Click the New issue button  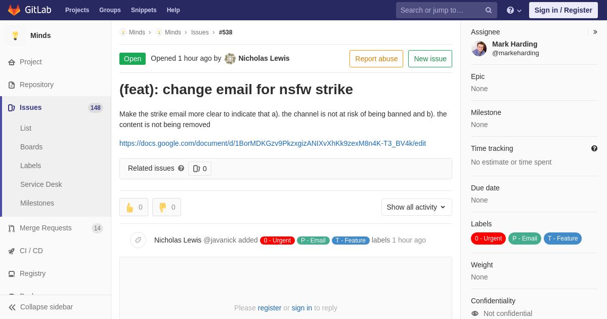(x=430, y=59)
